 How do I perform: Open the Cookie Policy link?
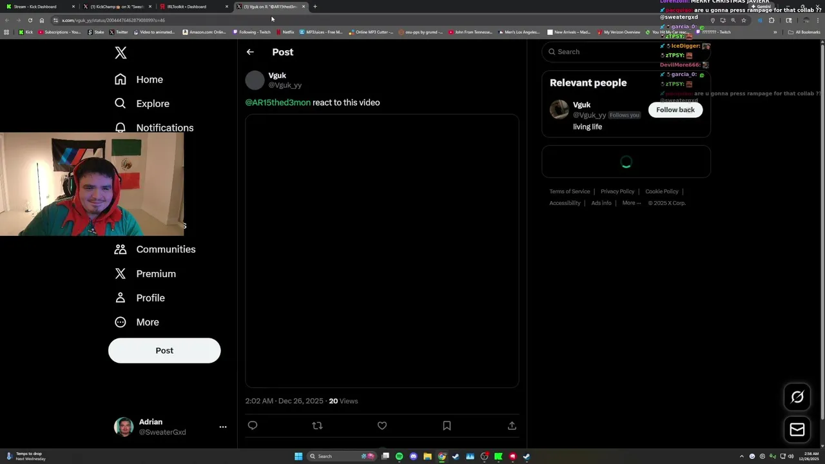(x=662, y=191)
